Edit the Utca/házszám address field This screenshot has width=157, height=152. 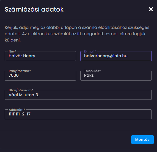pos(78,95)
